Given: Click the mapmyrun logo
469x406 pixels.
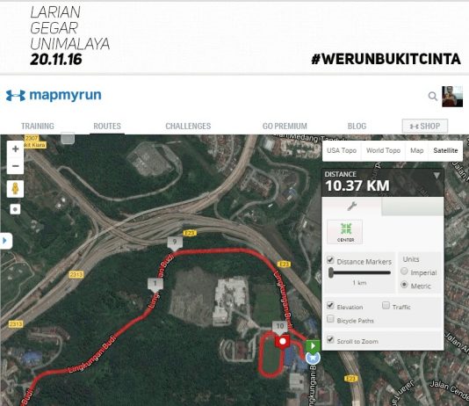Looking at the screenshot, I should (x=54, y=96).
